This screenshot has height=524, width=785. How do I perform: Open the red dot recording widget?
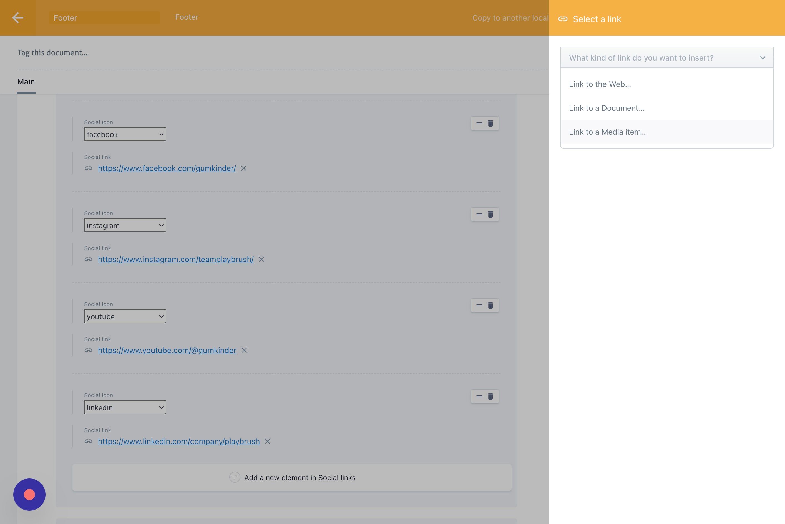[29, 495]
